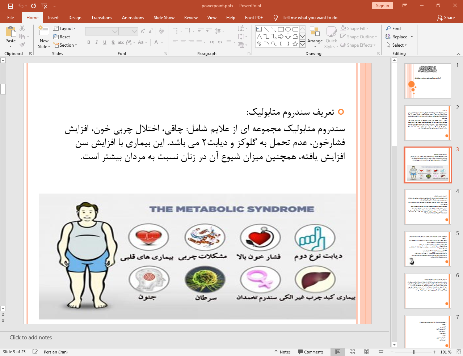Open the Section dropdown

pos(65,45)
